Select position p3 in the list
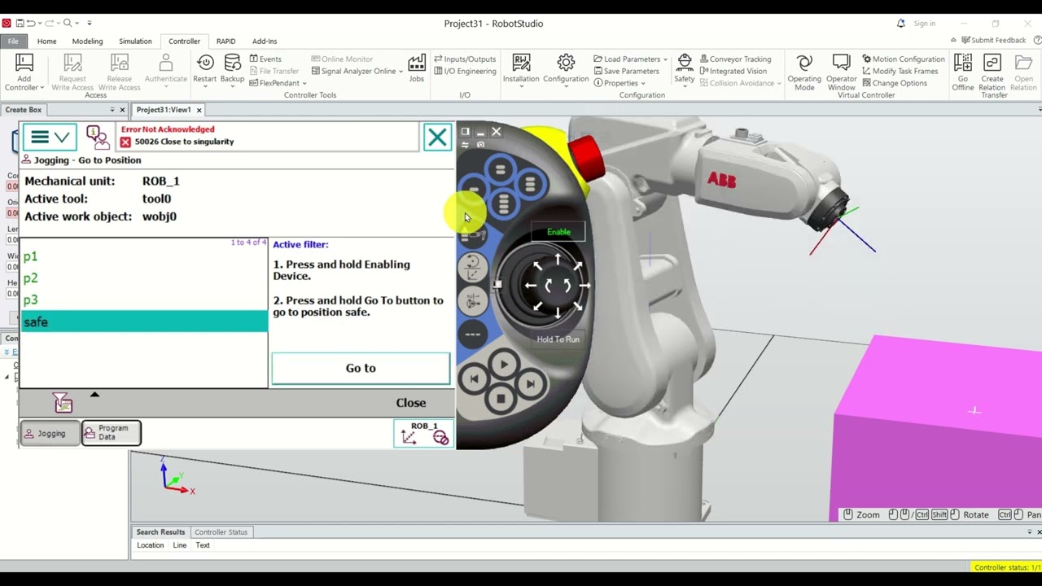 pyautogui.click(x=144, y=300)
